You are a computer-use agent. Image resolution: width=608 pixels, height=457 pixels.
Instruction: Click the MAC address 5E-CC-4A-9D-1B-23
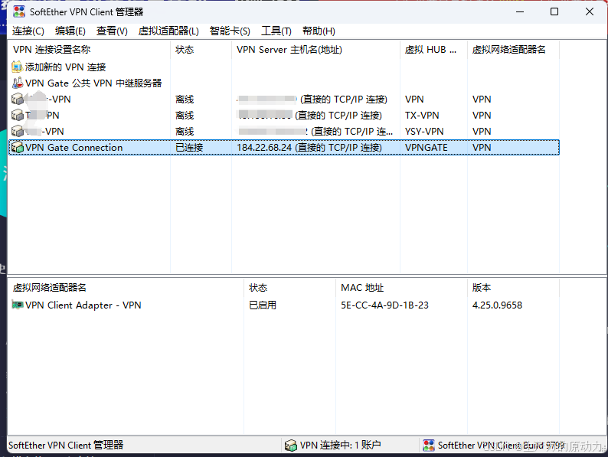tap(384, 305)
